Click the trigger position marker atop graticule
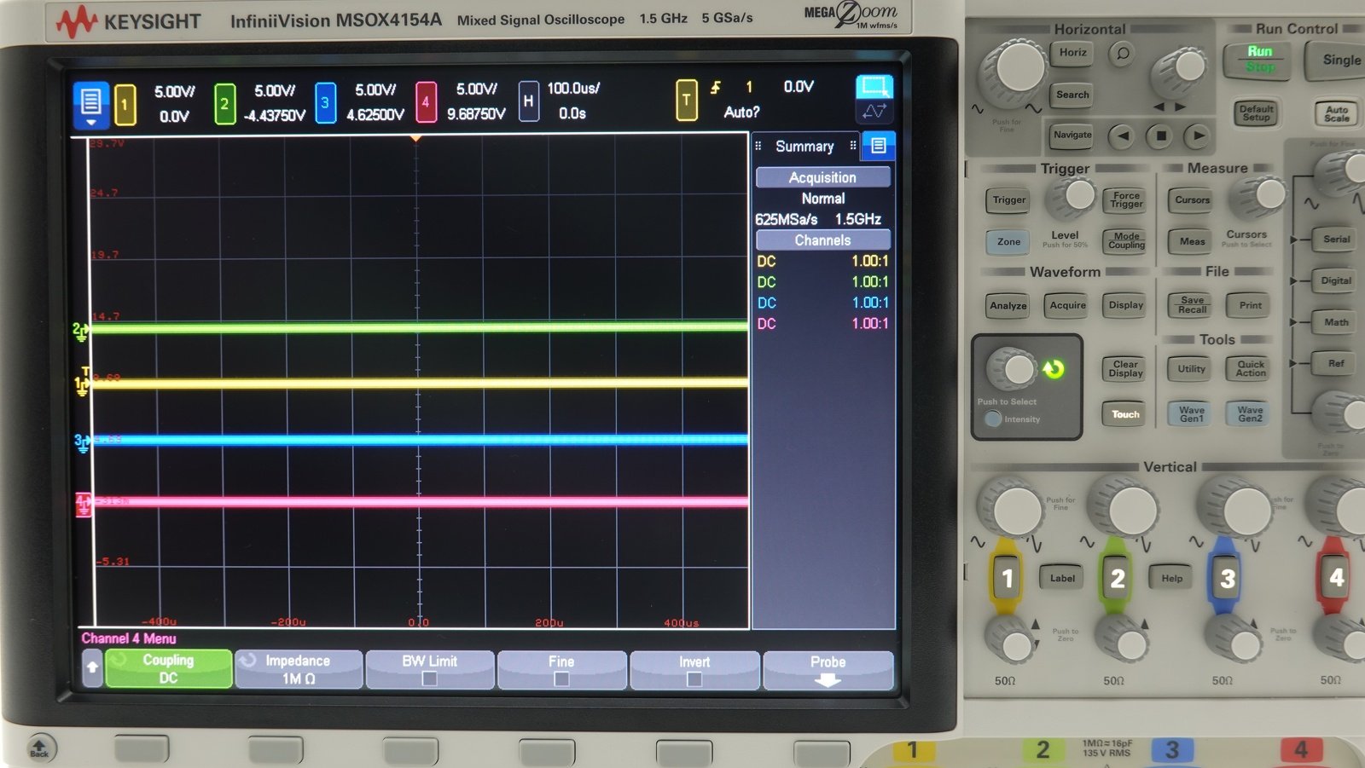The height and width of the screenshot is (768, 1365). 416,137
